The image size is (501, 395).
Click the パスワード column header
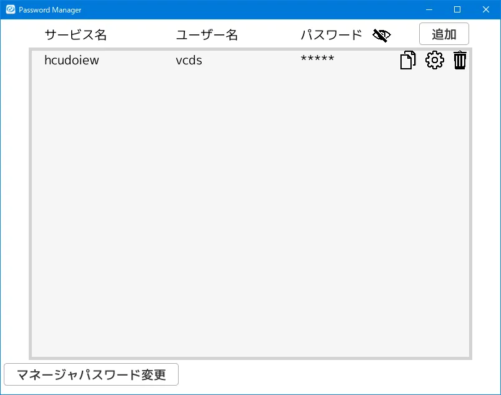click(x=331, y=34)
